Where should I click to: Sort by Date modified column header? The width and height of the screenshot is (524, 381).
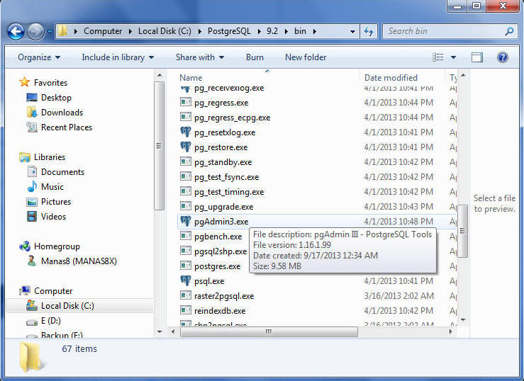click(x=391, y=78)
